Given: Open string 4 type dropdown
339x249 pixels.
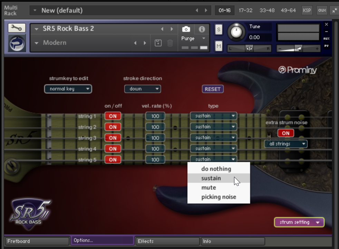Looking at the screenshot, I should click(x=213, y=148).
